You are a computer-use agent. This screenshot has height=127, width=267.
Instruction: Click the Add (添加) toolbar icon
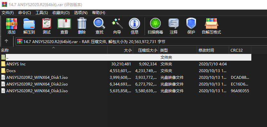[12, 24]
